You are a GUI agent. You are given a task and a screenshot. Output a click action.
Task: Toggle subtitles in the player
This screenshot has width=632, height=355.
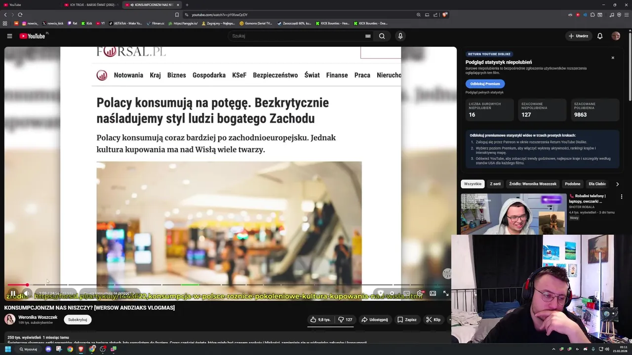pyautogui.click(x=406, y=293)
